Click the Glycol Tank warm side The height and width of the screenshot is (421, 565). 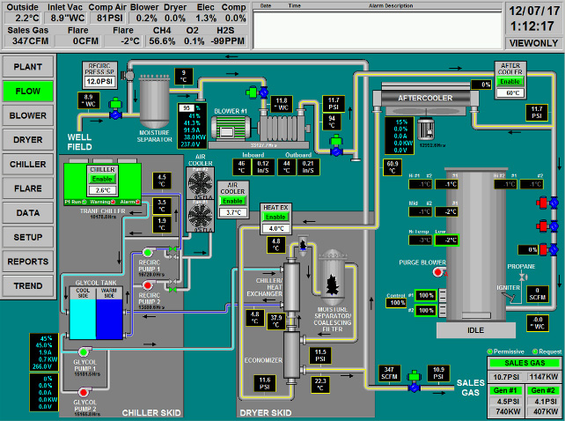[x=109, y=318]
